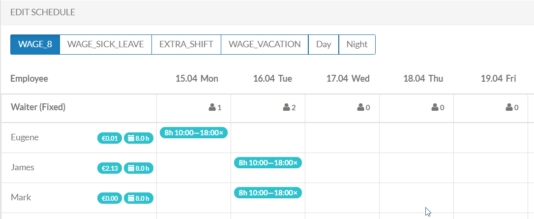Click person count icon under 16.04 Tue
Screen dimensions: 534x219
(286, 107)
